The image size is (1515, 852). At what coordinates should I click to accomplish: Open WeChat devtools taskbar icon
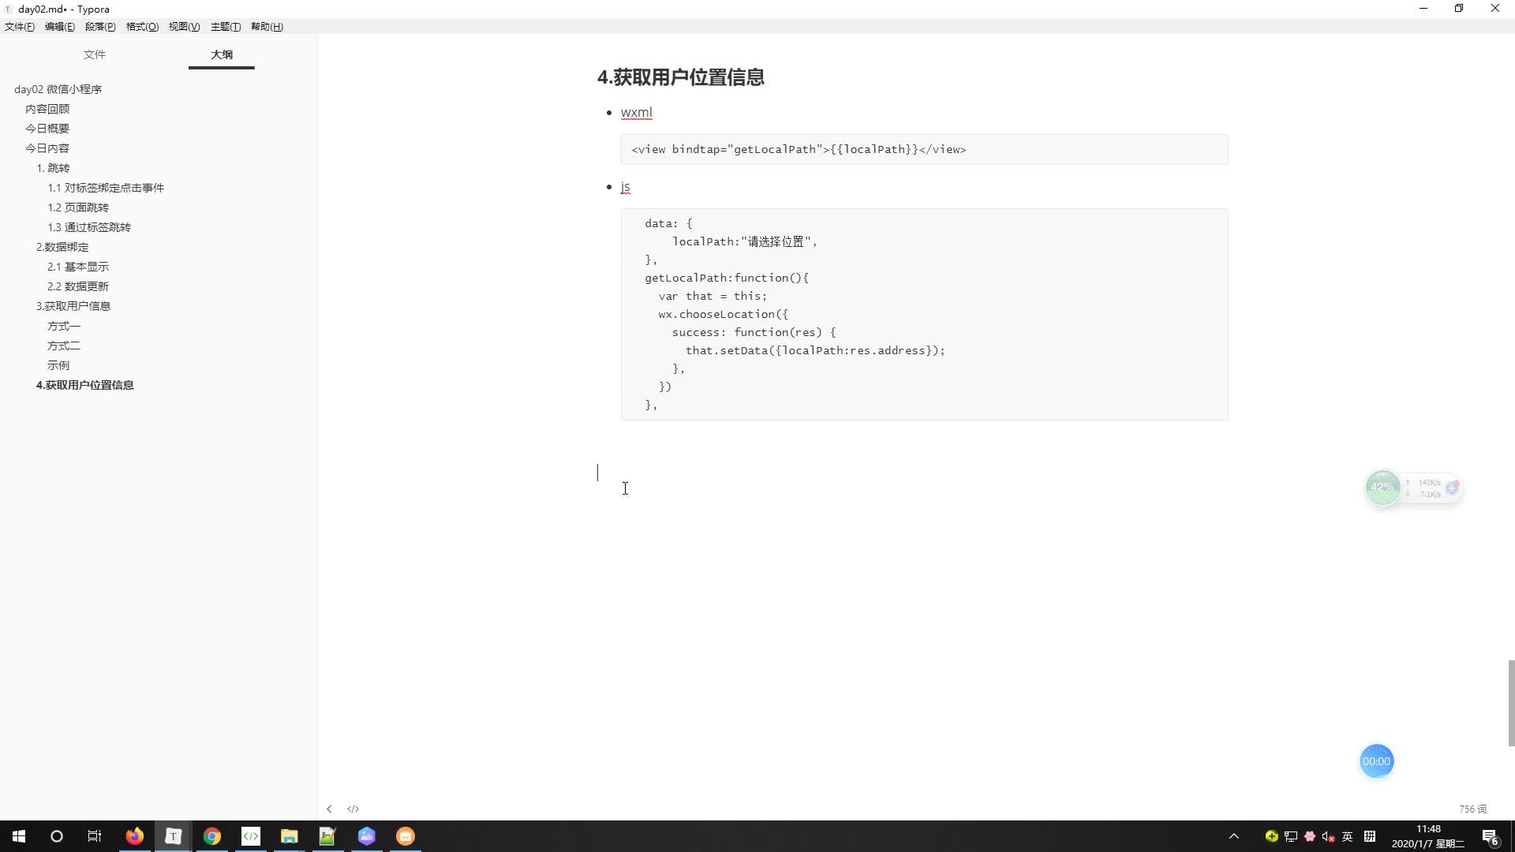(250, 836)
